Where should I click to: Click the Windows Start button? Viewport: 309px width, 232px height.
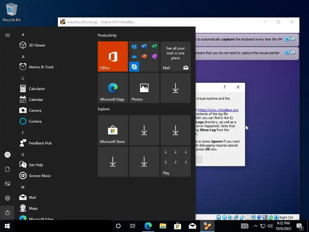(x=7, y=226)
